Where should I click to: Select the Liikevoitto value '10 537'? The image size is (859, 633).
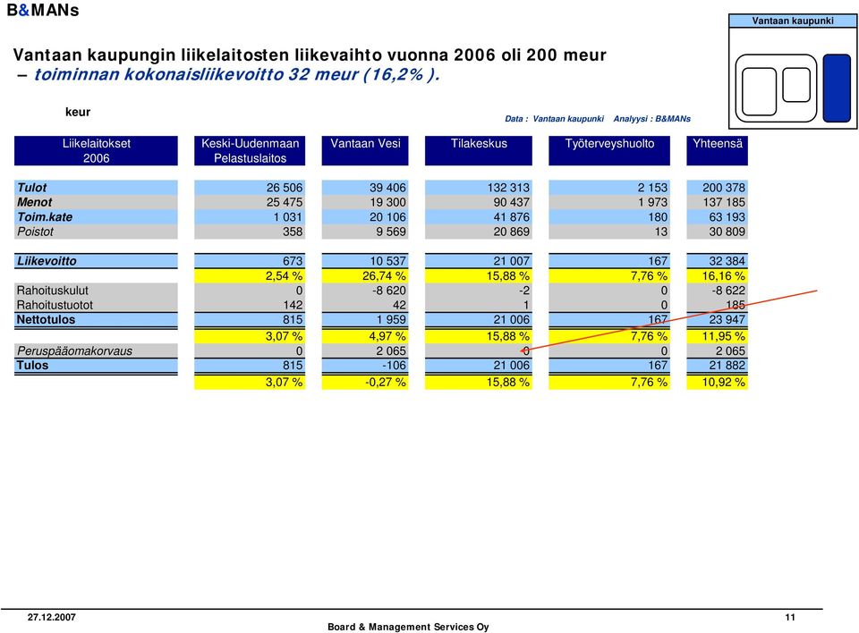point(387,261)
